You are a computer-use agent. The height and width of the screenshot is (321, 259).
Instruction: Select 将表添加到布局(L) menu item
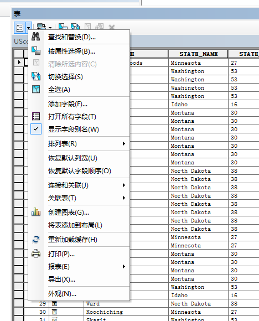[x=79, y=225]
